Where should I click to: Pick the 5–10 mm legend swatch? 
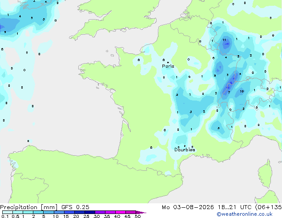tap(48, 212)
